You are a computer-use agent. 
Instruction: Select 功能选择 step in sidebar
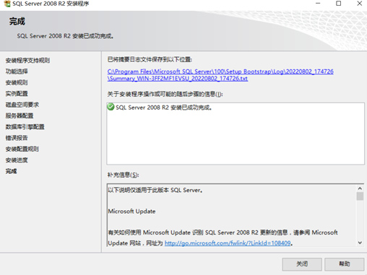pyautogui.click(x=17, y=71)
